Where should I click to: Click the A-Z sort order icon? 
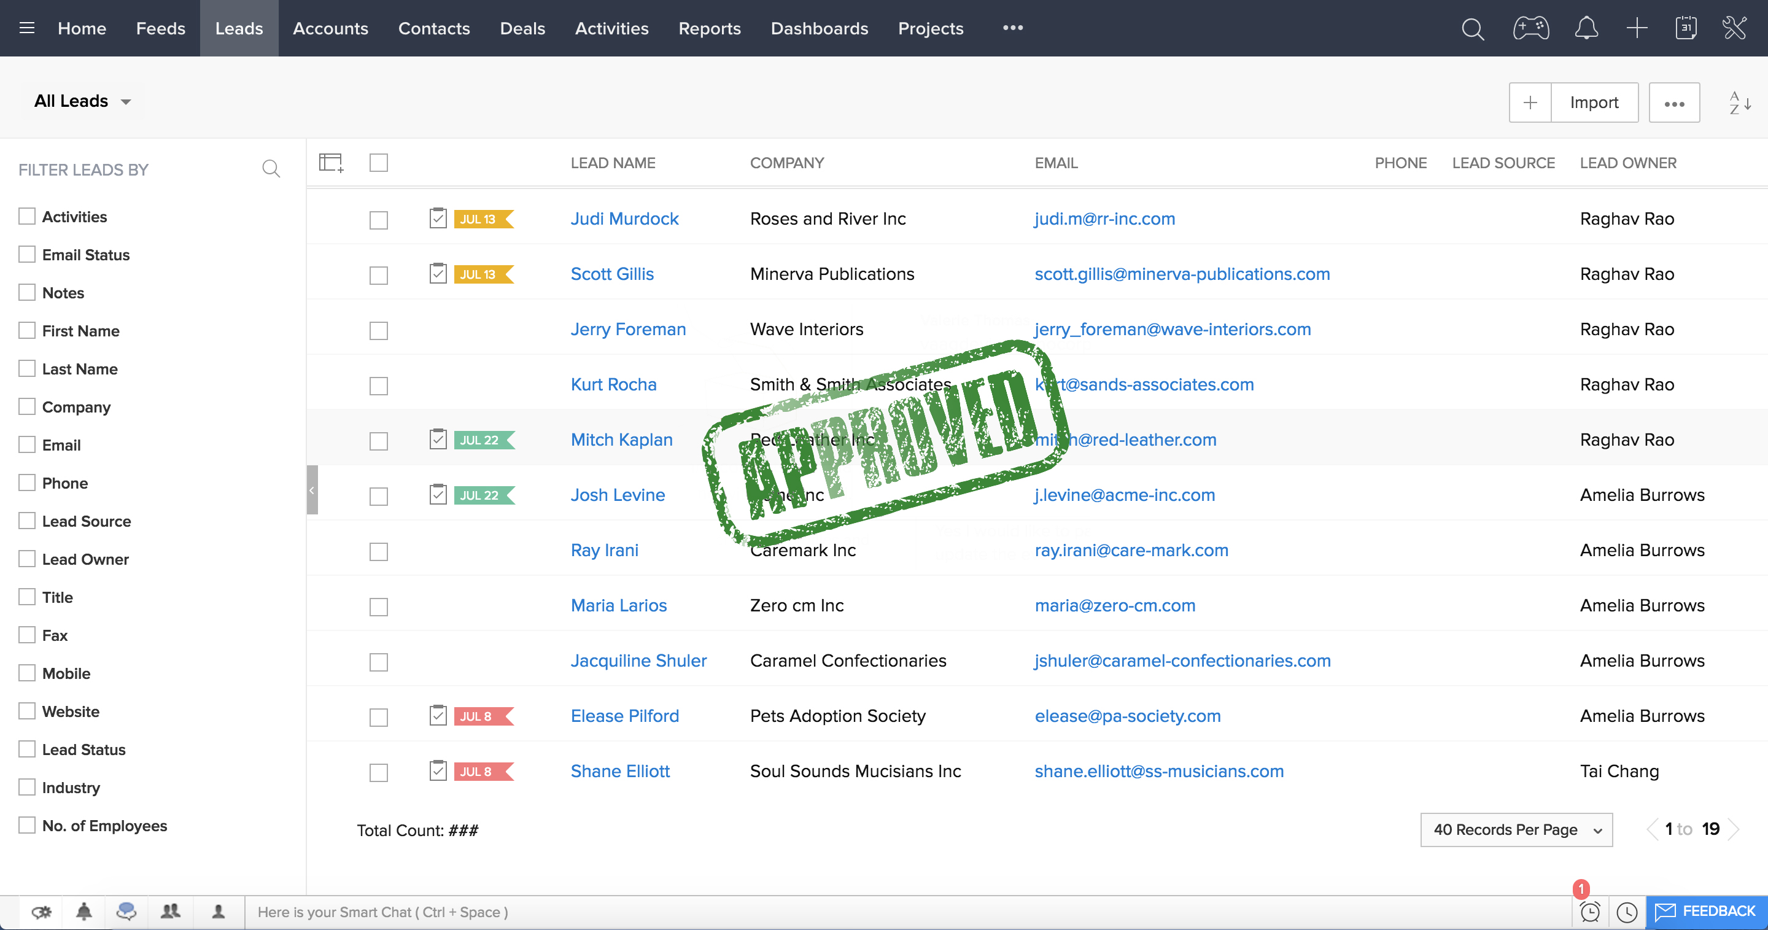pyautogui.click(x=1739, y=103)
